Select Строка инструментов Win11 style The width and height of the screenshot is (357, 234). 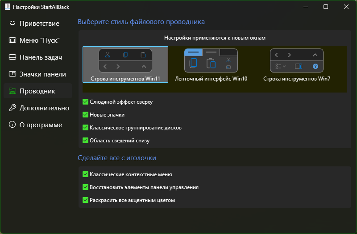(x=125, y=65)
